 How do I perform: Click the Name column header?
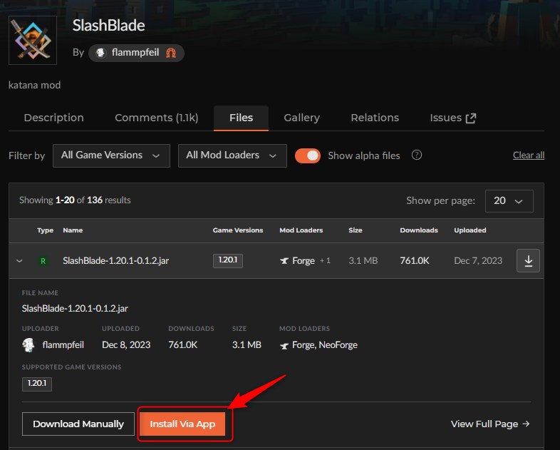73,230
